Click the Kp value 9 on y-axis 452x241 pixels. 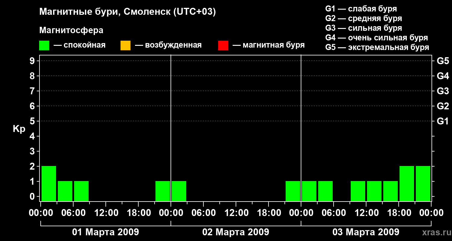tap(33, 61)
